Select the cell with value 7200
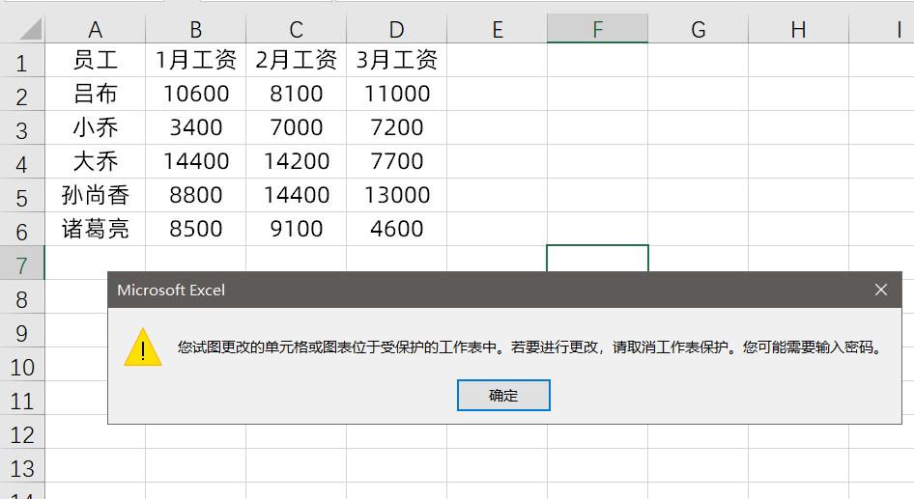Image resolution: width=914 pixels, height=499 pixels. tap(396, 127)
